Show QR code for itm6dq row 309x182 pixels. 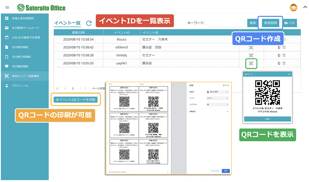[x=251, y=56]
